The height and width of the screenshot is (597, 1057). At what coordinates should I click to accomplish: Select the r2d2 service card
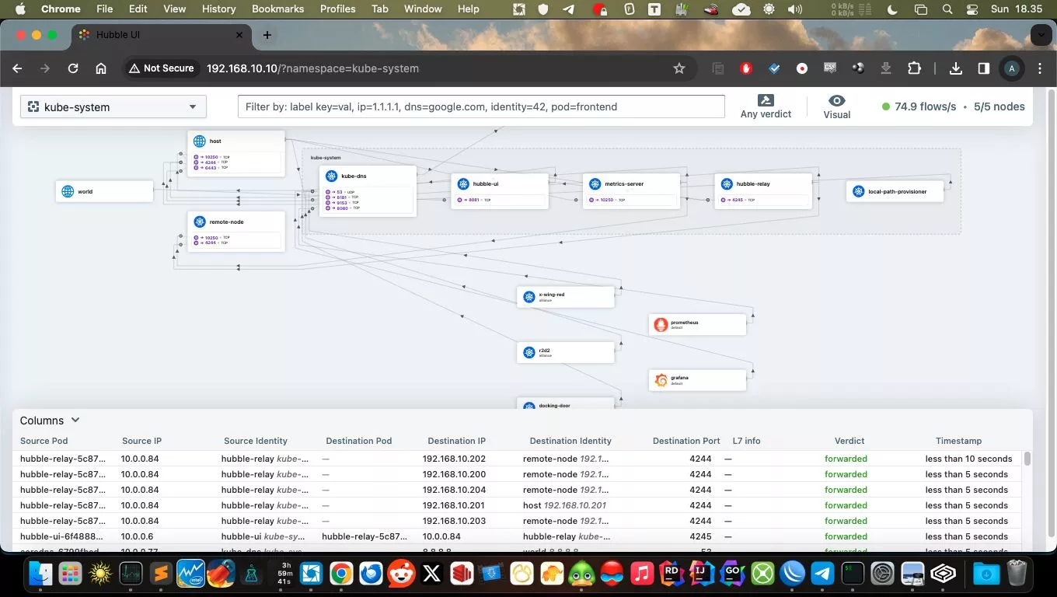pos(566,352)
